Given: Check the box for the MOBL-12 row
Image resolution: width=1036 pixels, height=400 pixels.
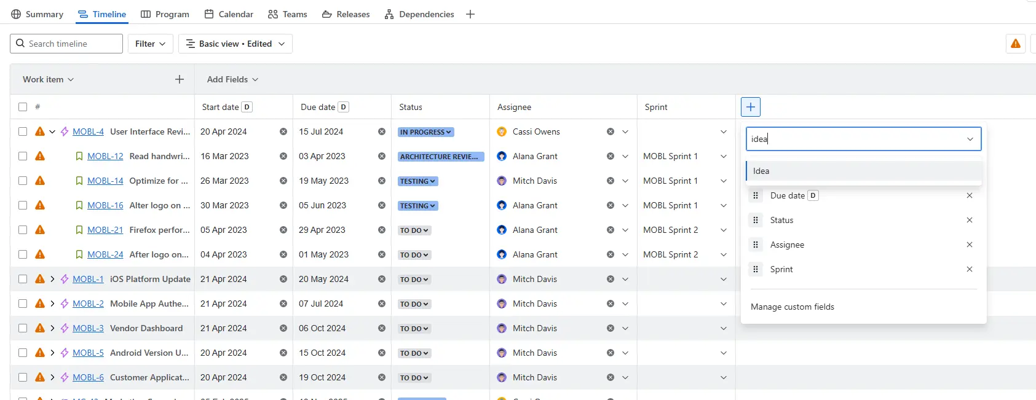Looking at the screenshot, I should click(x=23, y=156).
